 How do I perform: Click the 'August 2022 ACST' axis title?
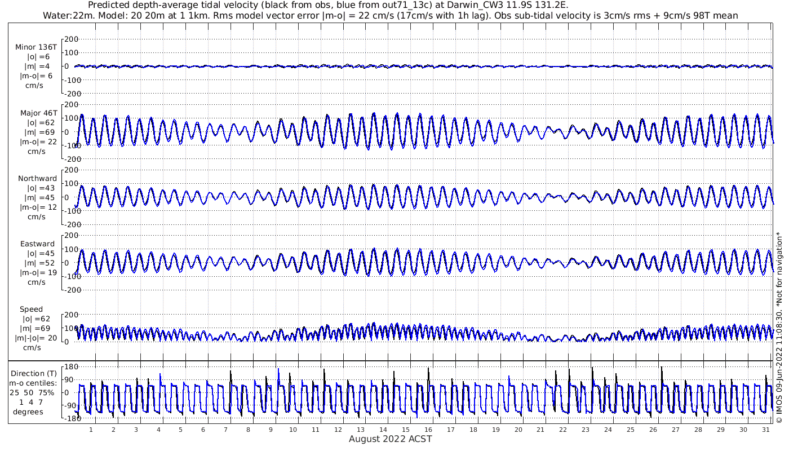pyautogui.click(x=391, y=439)
